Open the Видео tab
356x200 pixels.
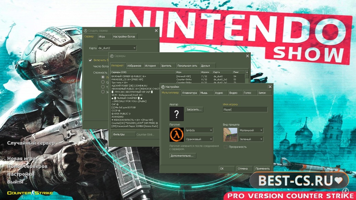[x=235, y=93]
